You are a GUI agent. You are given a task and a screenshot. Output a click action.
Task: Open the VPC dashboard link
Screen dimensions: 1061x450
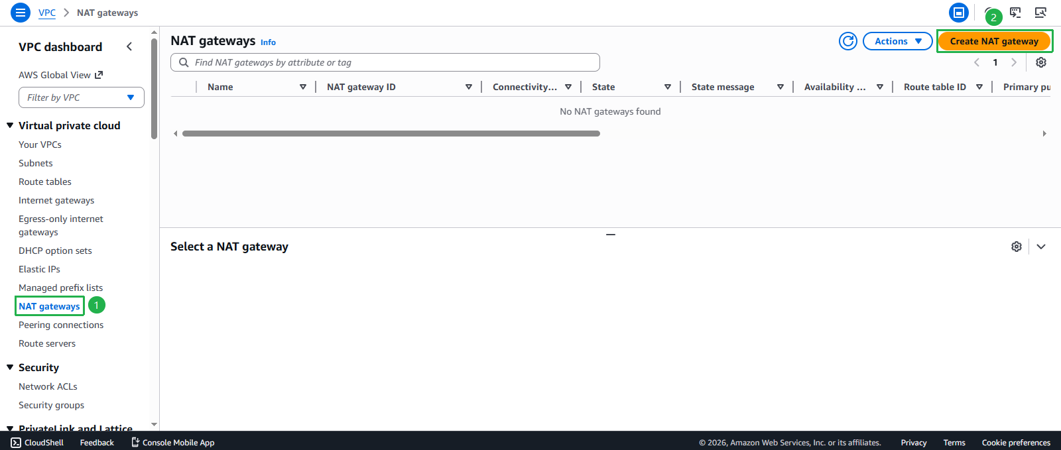click(60, 46)
